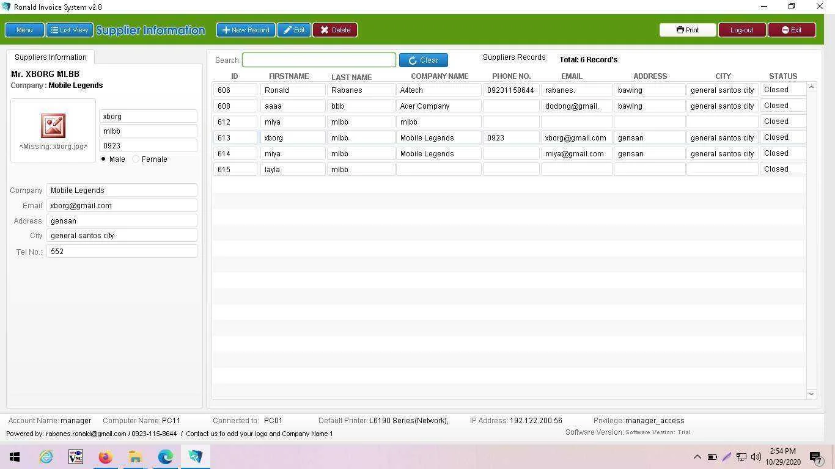Image resolution: width=835 pixels, height=469 pixels.
Task: Exit the application
Action: (792, 30)
